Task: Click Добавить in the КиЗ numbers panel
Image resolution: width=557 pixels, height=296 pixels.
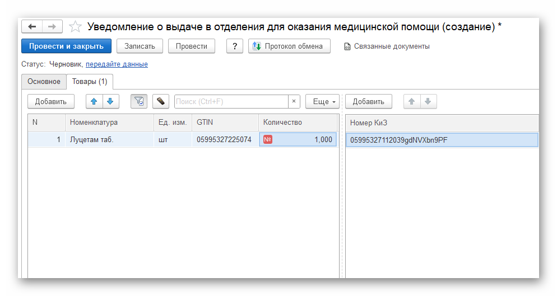Action: [368, 101]
